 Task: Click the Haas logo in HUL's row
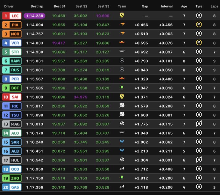(x=122, y=159)
